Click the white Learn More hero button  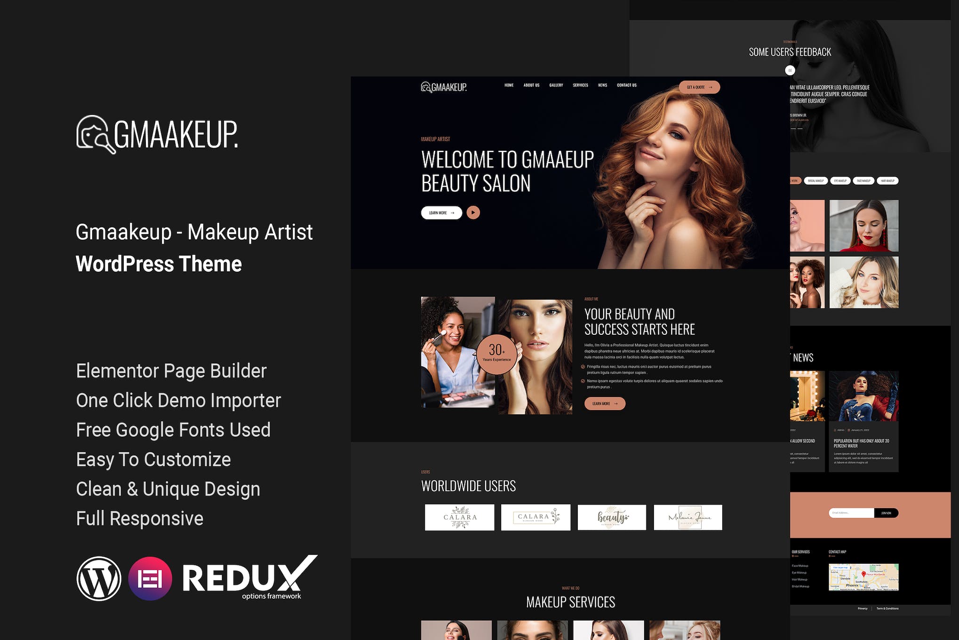pyautogui.click(x=441, y=213)
